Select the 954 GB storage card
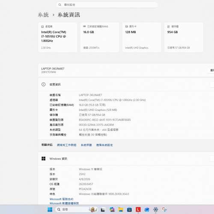 click(x=184, y=37)
